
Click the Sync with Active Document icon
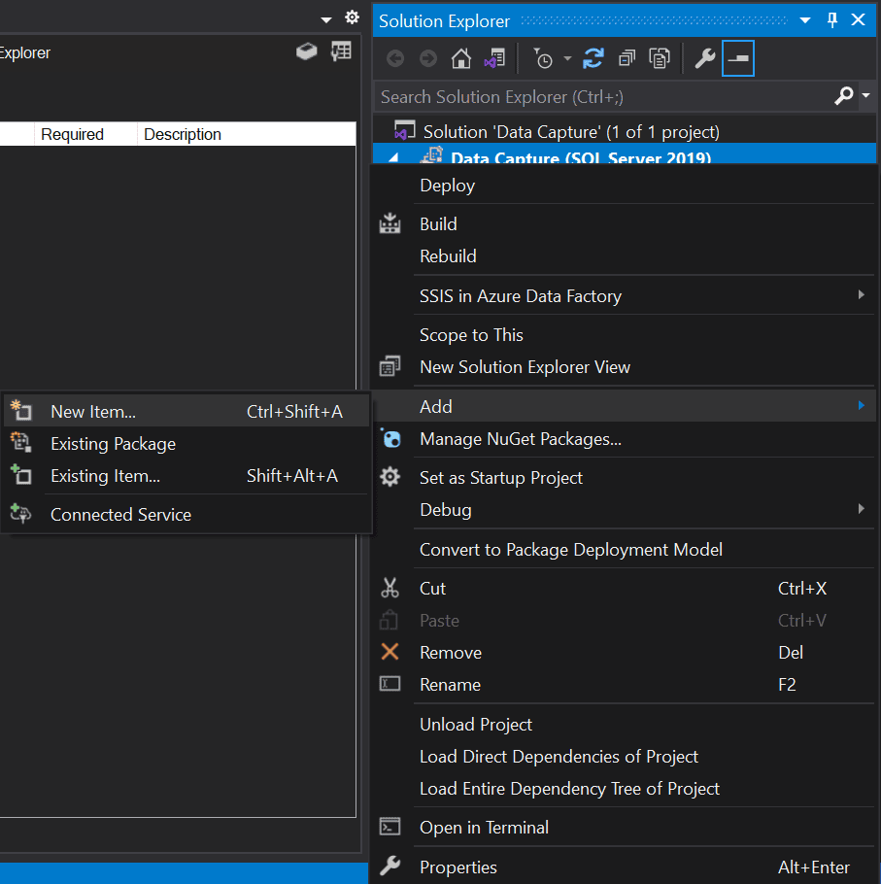click(x=495, y=58)
